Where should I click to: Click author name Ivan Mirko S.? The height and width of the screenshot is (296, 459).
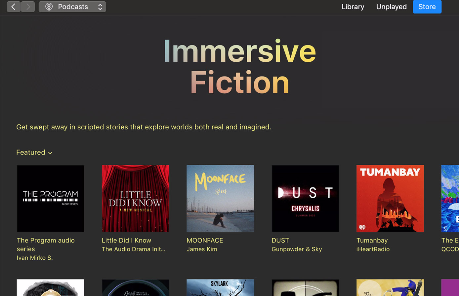[x=35, y=258]
